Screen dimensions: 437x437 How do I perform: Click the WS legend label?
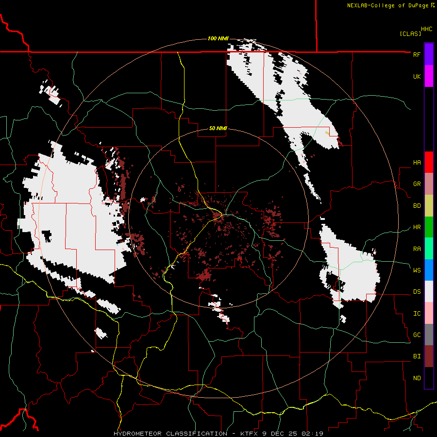(x=417, y=270)
